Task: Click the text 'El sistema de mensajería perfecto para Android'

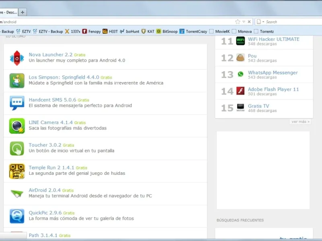Action: click(x=80, y=106)
